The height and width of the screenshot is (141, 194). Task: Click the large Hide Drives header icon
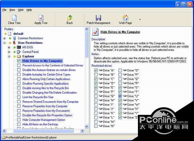pos(95,32)
